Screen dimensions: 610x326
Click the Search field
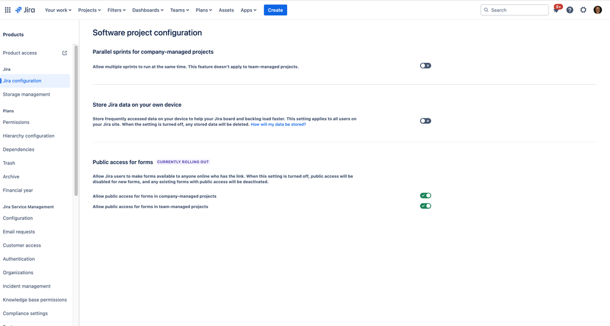[x=514, y=10]
